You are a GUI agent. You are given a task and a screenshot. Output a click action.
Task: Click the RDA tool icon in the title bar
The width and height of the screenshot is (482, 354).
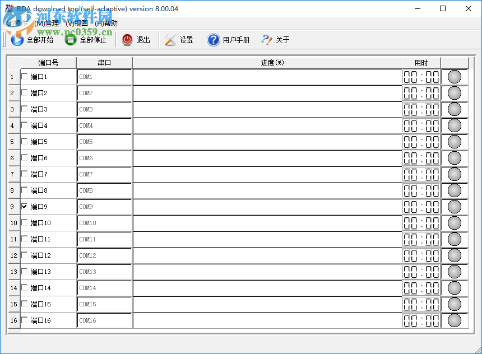coord(9,8)
